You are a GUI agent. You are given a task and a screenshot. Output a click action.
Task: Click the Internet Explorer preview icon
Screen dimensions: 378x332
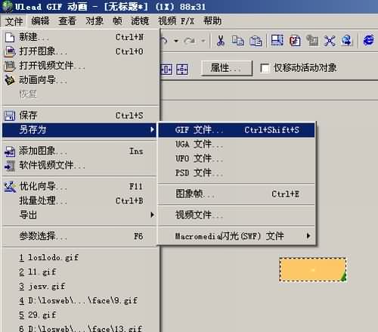point(369,40)
